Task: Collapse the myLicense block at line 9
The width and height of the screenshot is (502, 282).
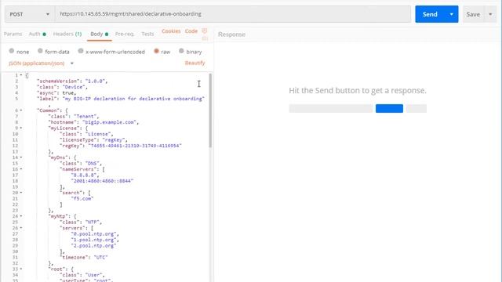Action: 21,128
